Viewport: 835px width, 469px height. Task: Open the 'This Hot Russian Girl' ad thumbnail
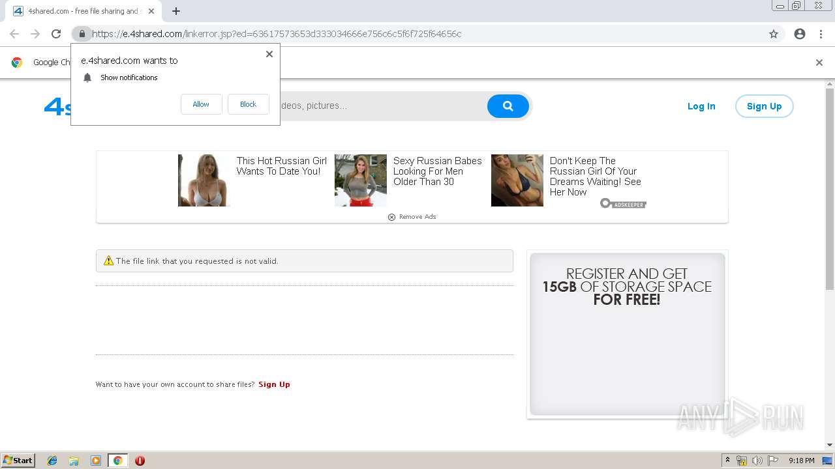pos(204,180)
